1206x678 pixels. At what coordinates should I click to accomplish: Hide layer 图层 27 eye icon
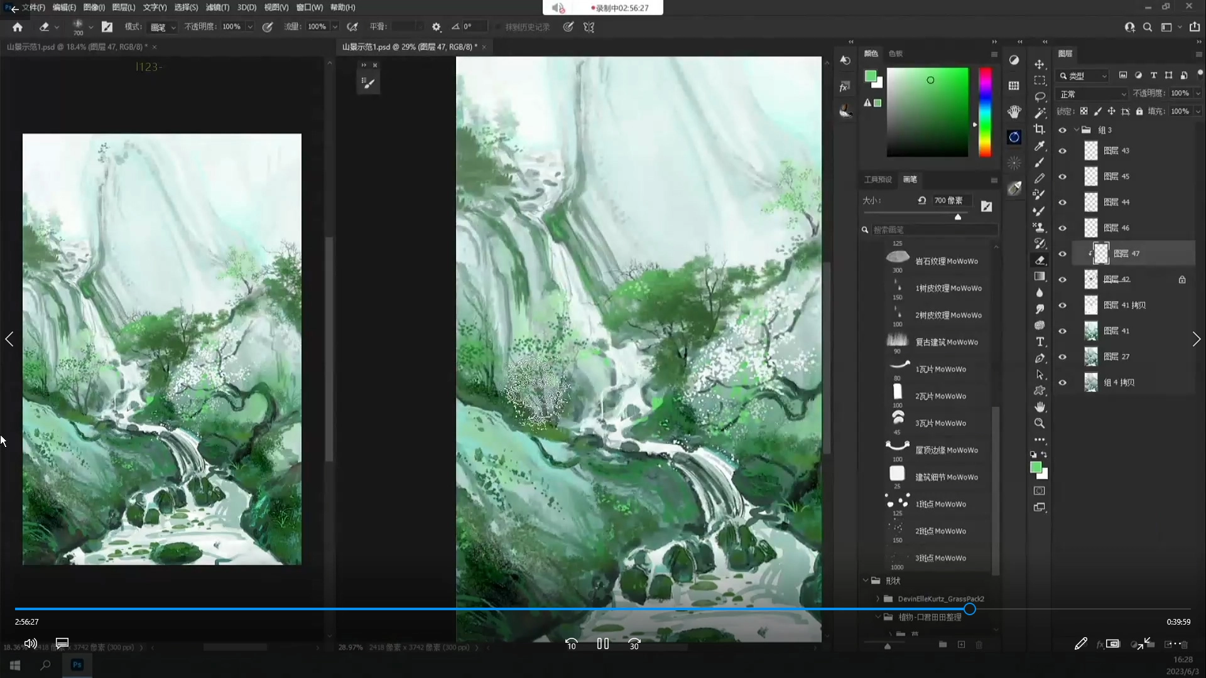[1062, 357]
